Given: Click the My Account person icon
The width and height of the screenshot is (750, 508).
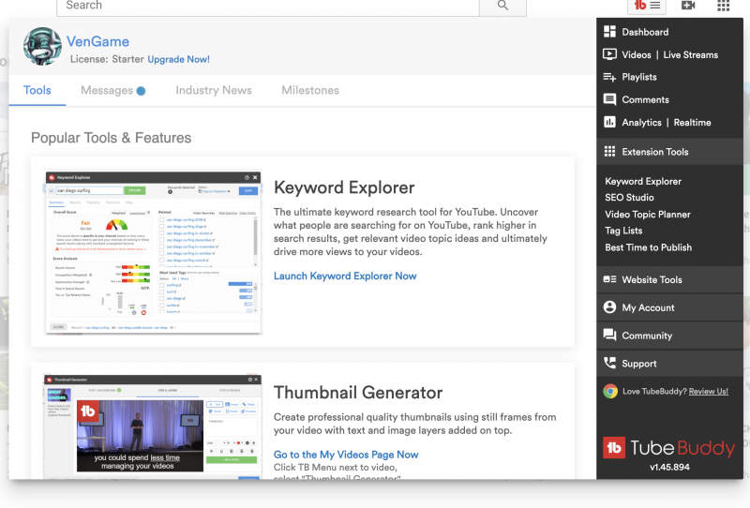Looking at the screenshot, I should coord(610,307).
